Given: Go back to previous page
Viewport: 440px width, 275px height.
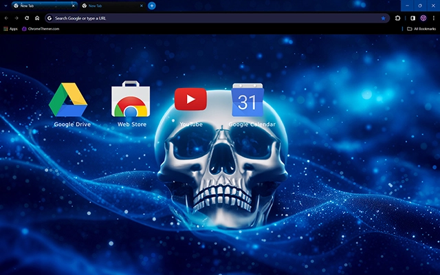Looking at the screenshot, I should 6,19.
